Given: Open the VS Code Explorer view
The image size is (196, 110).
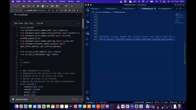Looking at the screenshot, I should [87, 9].
